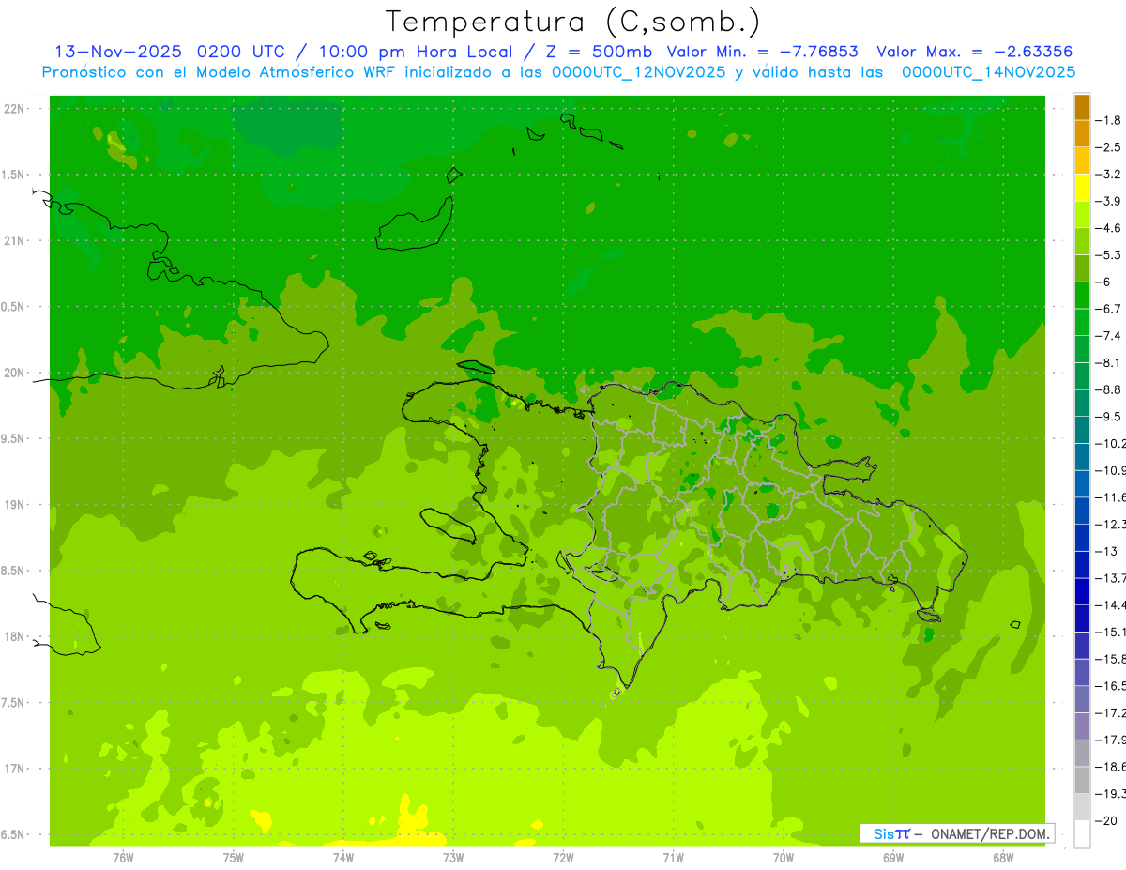This screenshot has height=870, width=1126.
Task: Click the "75W" longitude label
Action: 234,857
